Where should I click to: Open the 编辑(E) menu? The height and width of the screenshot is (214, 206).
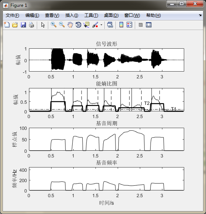tap(32, 15)
